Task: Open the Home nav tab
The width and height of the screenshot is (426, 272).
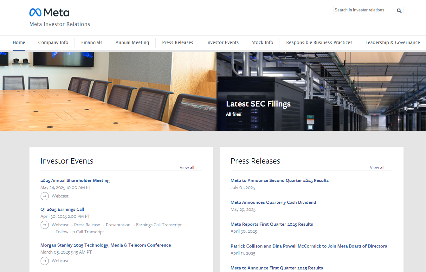Action: click(x=19, y=42)
